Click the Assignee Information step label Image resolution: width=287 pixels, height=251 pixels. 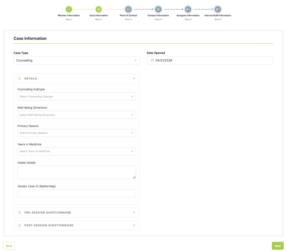coord(188,15)
